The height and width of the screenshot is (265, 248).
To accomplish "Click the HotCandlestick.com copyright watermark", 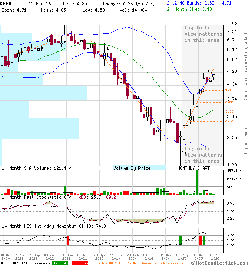I will click(x=222, y=263).
